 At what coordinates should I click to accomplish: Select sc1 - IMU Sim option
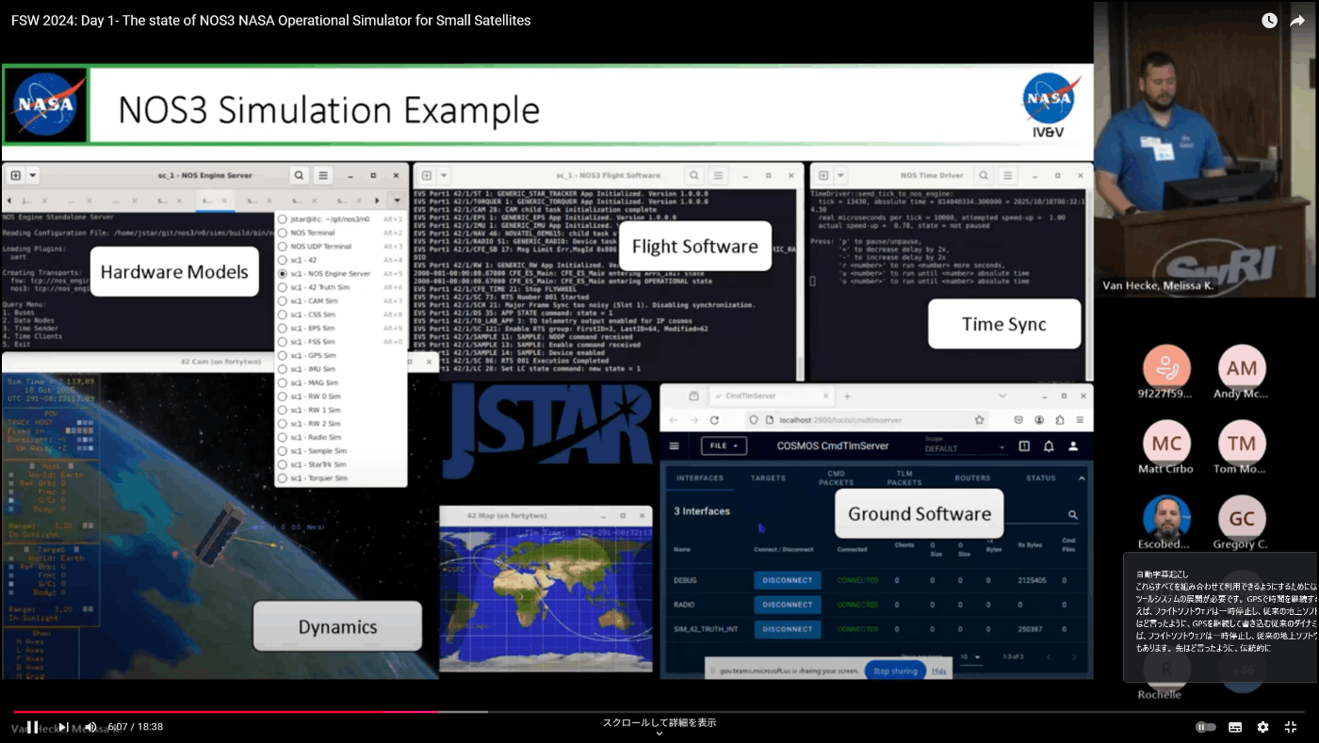coord(340,369)
